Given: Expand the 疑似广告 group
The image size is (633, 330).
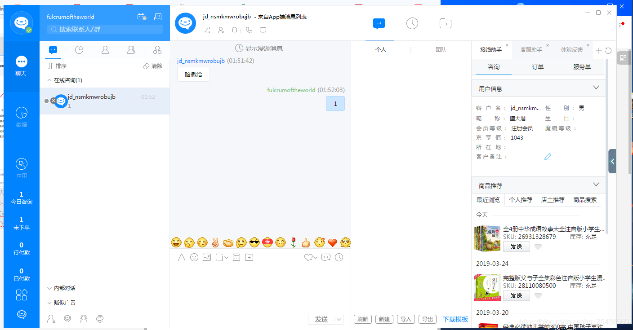Looking at the screenshot, I should click(x=49, y=303).
